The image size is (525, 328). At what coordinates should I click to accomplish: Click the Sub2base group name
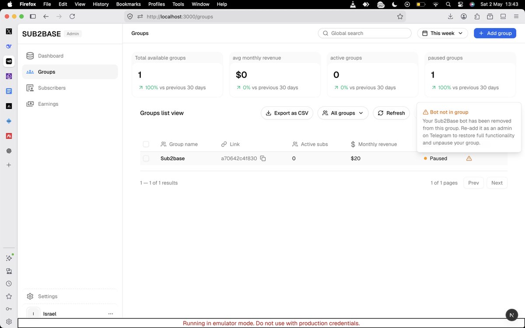tap(173, 158)
